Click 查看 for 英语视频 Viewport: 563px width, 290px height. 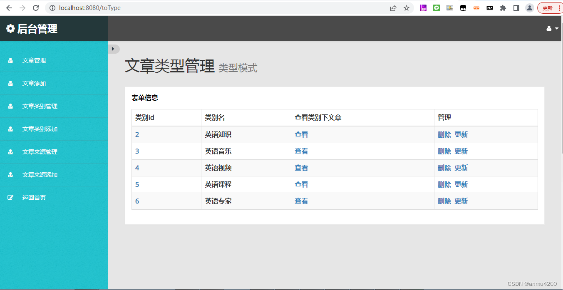click(x=301, y=168)
